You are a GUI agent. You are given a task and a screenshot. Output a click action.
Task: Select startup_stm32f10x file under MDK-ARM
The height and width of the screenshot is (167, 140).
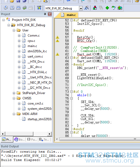(x=40, y=119)
